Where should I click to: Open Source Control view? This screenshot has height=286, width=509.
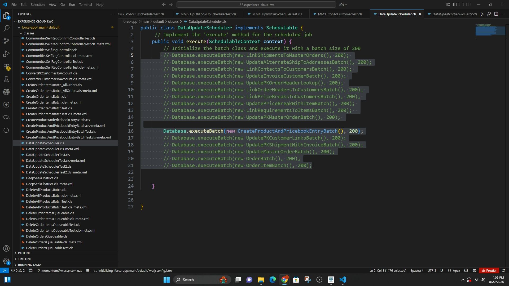(6, 41)
